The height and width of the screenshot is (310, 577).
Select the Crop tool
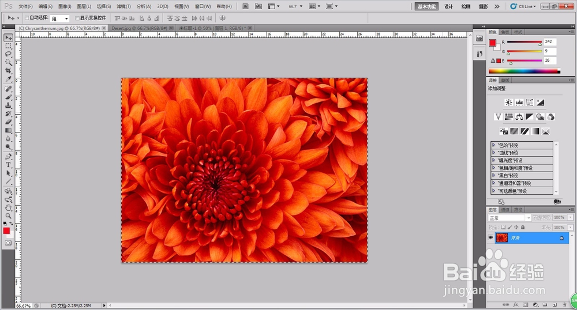(x=8, y=70)
